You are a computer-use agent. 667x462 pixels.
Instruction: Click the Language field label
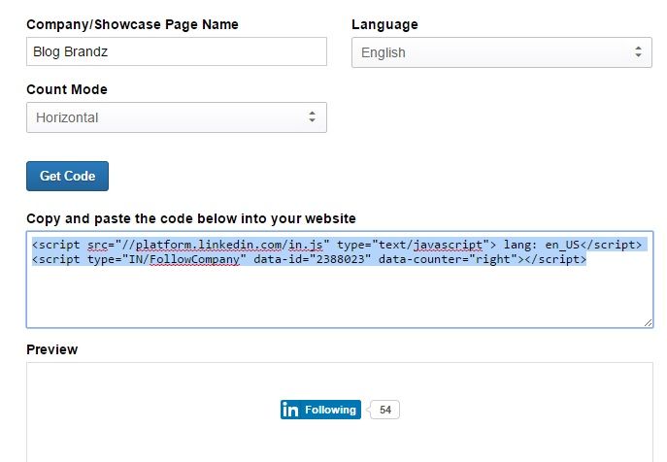click(x=384, y=24)
